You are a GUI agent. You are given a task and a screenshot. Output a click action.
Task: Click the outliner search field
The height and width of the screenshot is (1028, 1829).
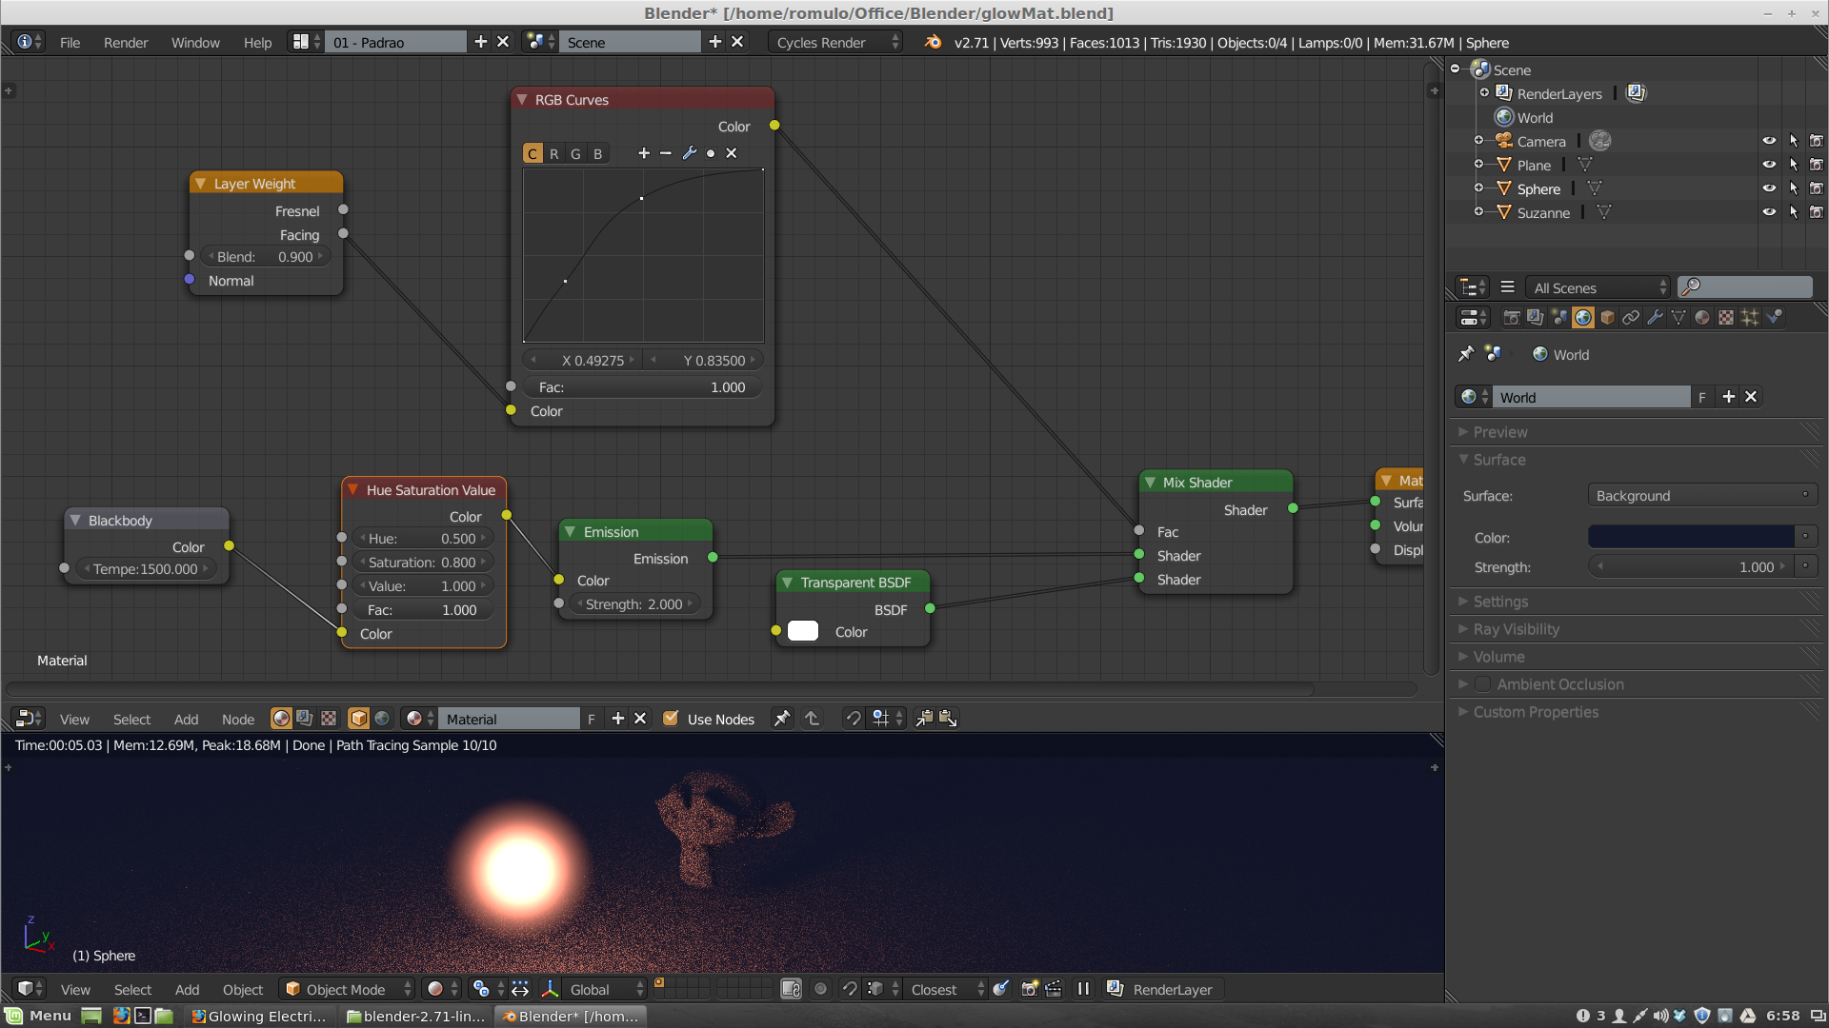point(1745,287)
